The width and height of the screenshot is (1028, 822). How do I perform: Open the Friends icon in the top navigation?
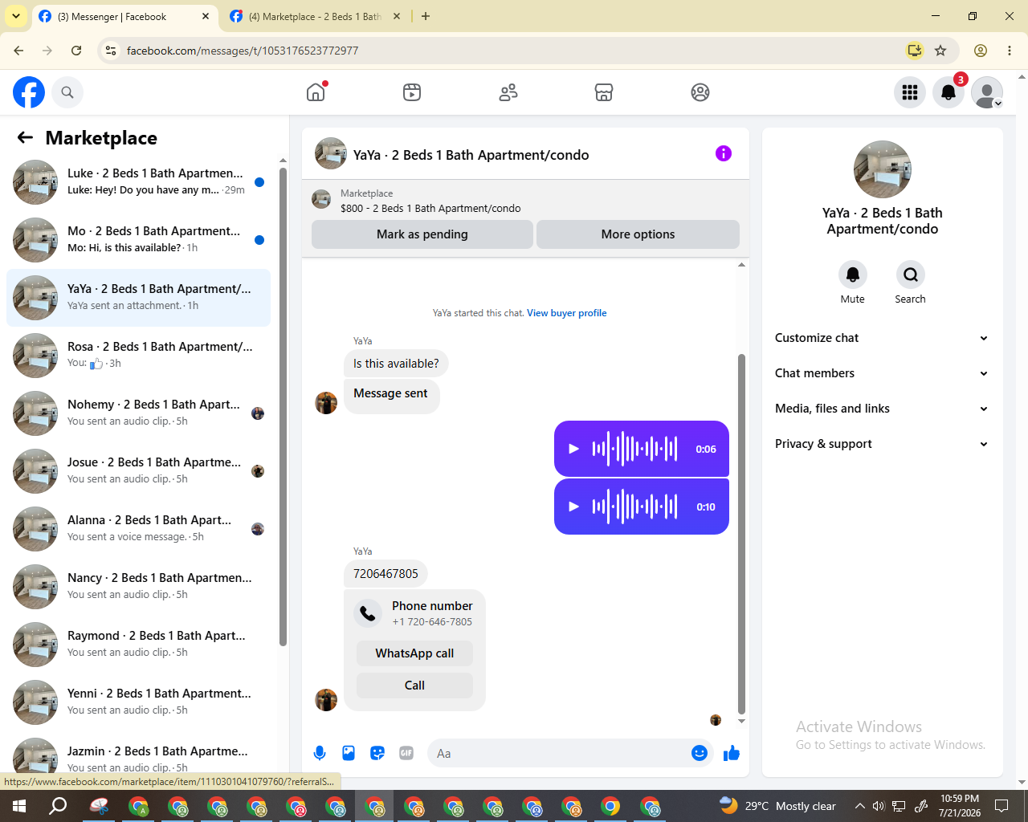[508, 92]
